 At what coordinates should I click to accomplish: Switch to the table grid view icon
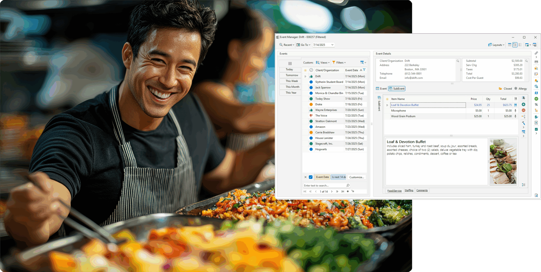tap(510, 45)
